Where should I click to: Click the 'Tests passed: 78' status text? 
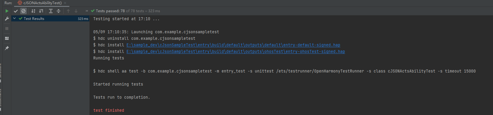110,11
